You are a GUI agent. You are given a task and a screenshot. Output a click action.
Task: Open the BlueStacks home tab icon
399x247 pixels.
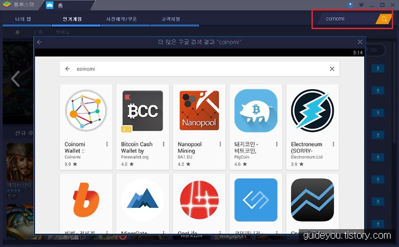tap(50, 5)
